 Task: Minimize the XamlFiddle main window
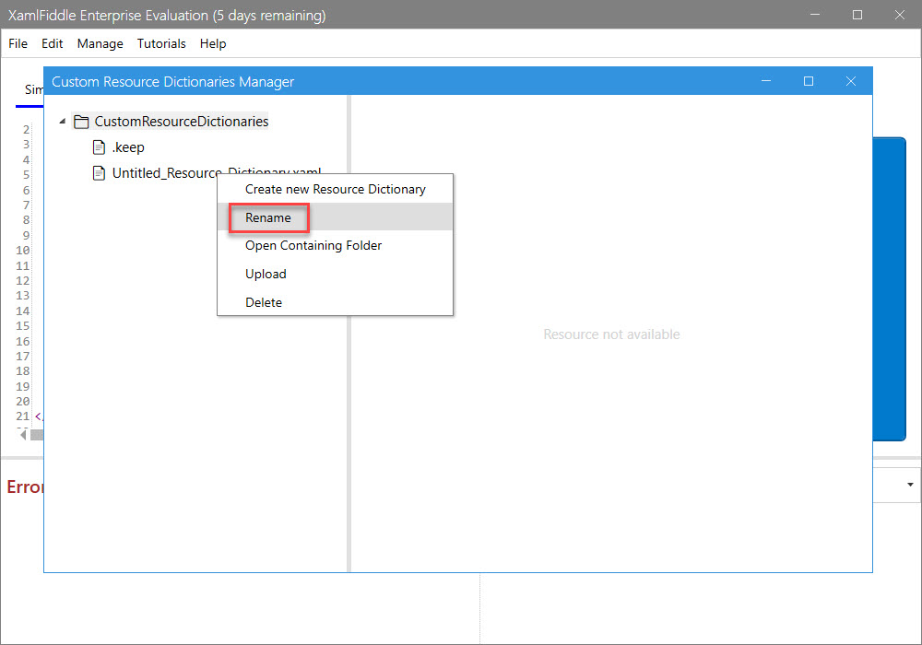click(x=814, y=16)
